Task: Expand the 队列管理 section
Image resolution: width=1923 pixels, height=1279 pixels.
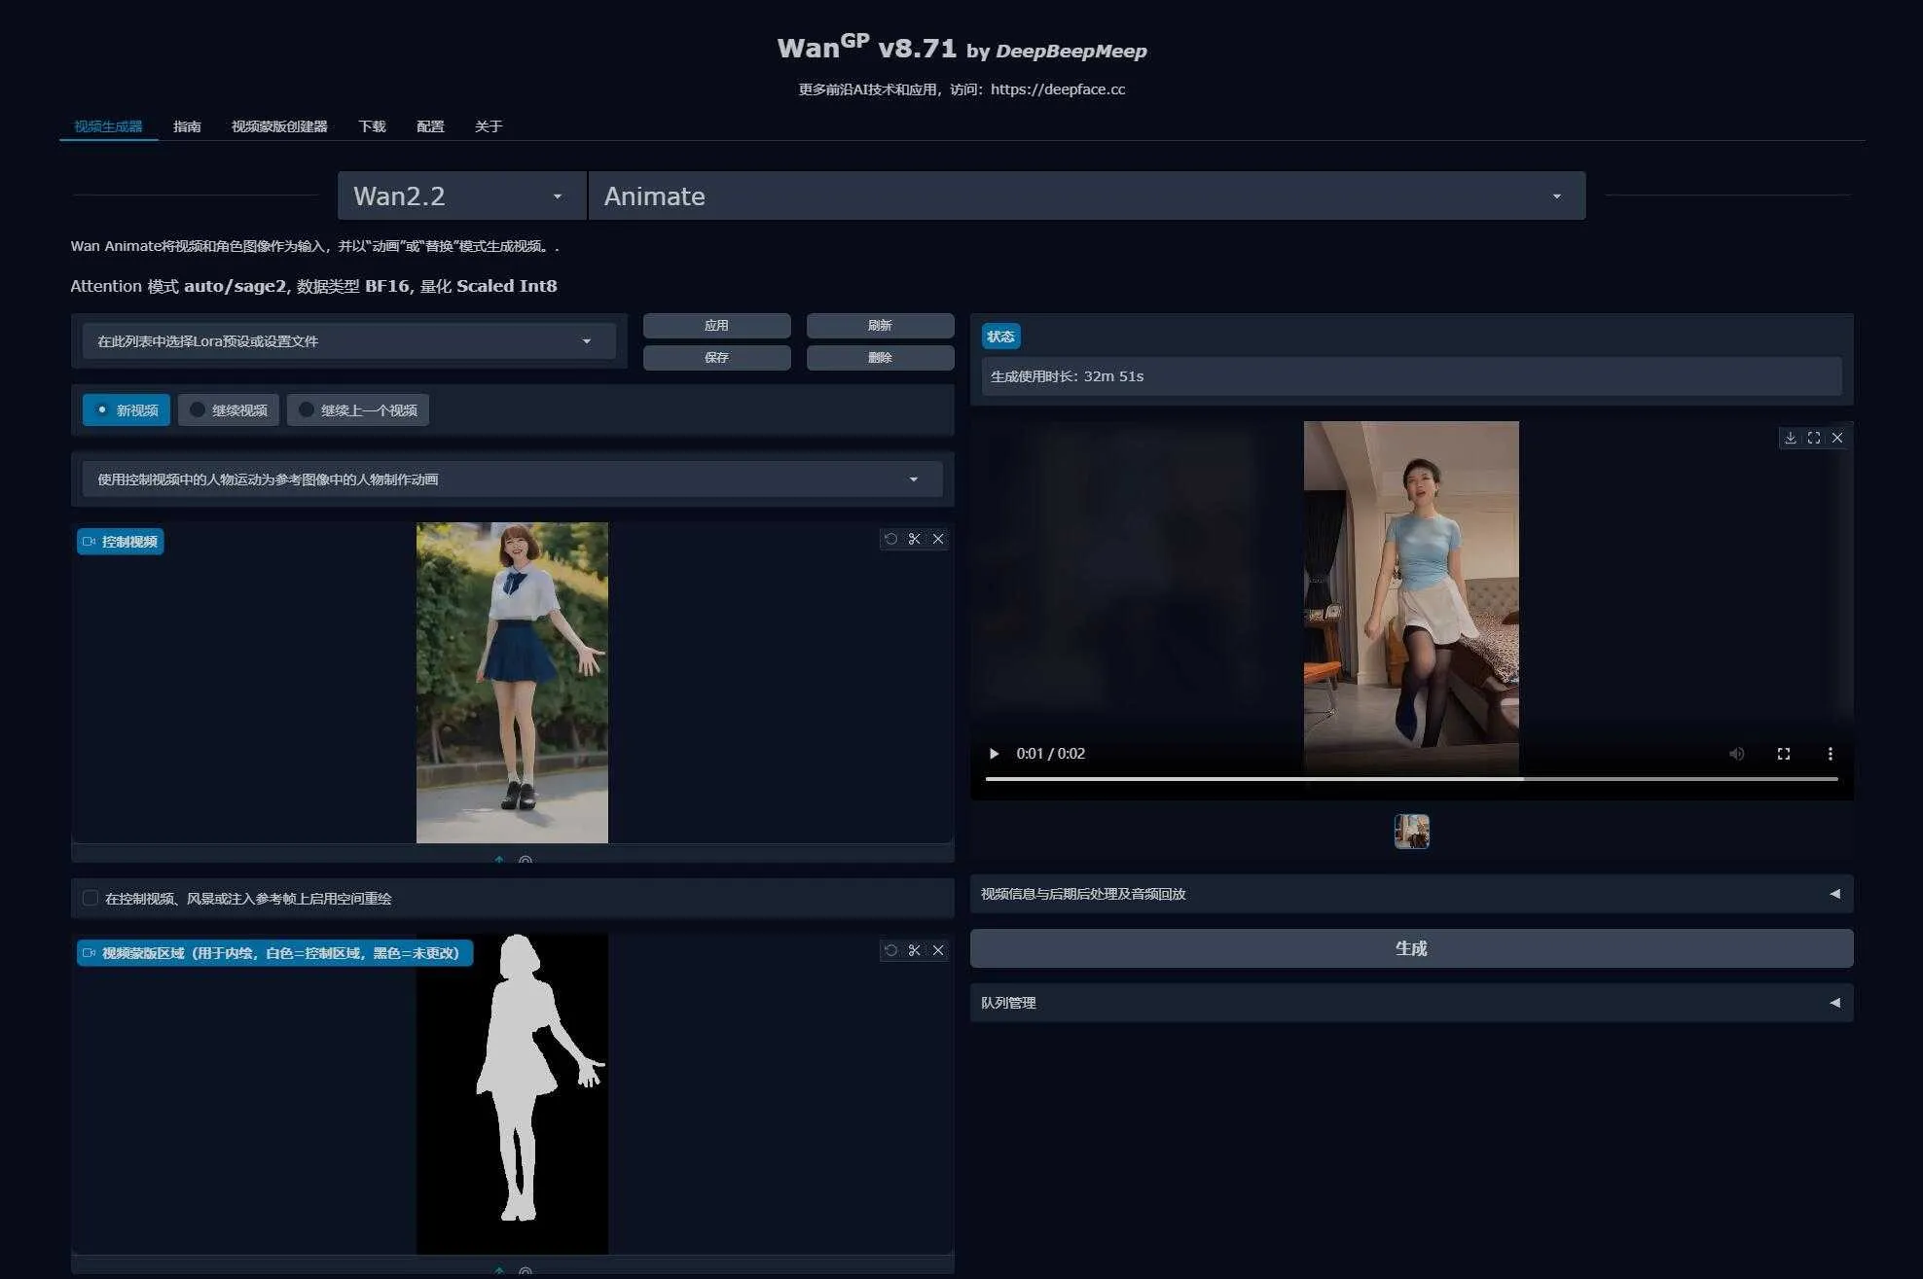Action: pos(1410,1003)
